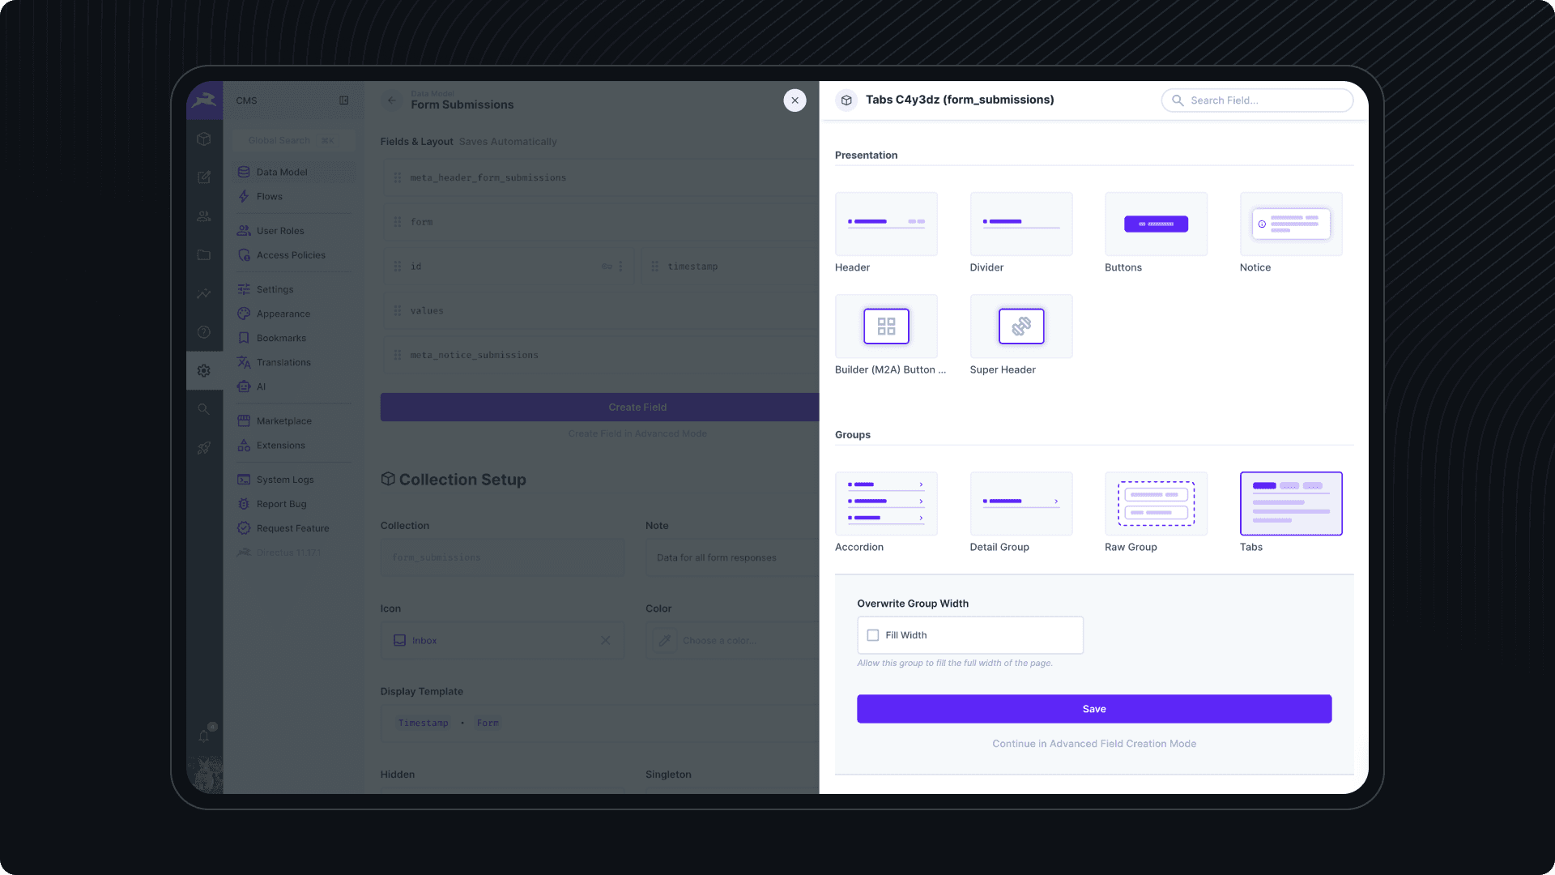Open the Insights chart module icon

(204, 293)
